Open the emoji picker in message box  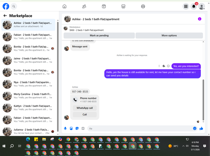194,128
